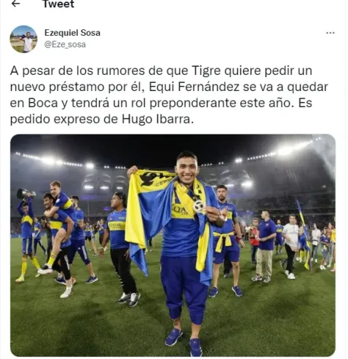Viewport: 348px width, 359px height.
Task: Click the player riding piggyback in photo
Action: pyautogui.click(x=60, y=218)
